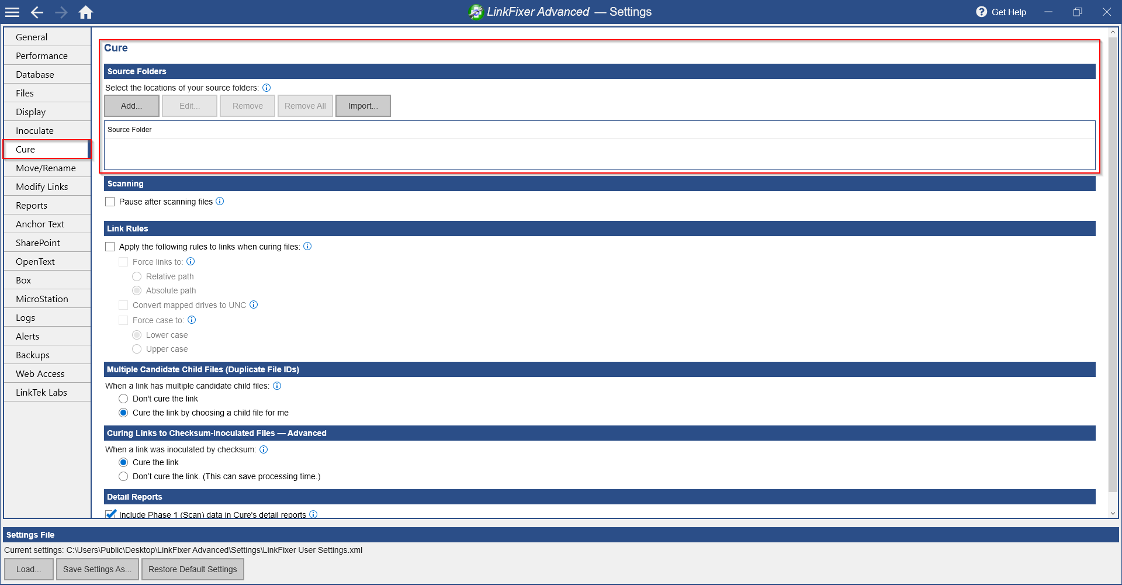Screen dimensions: 1122x585
Task: Open the hamburger menu icon
Action: (12, 12)
